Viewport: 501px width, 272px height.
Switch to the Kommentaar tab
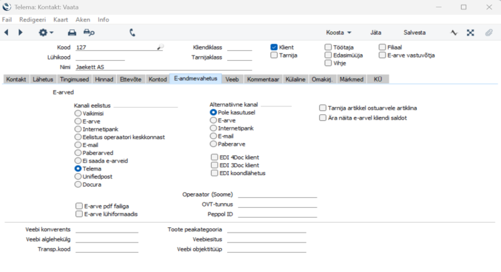point(263,80)
